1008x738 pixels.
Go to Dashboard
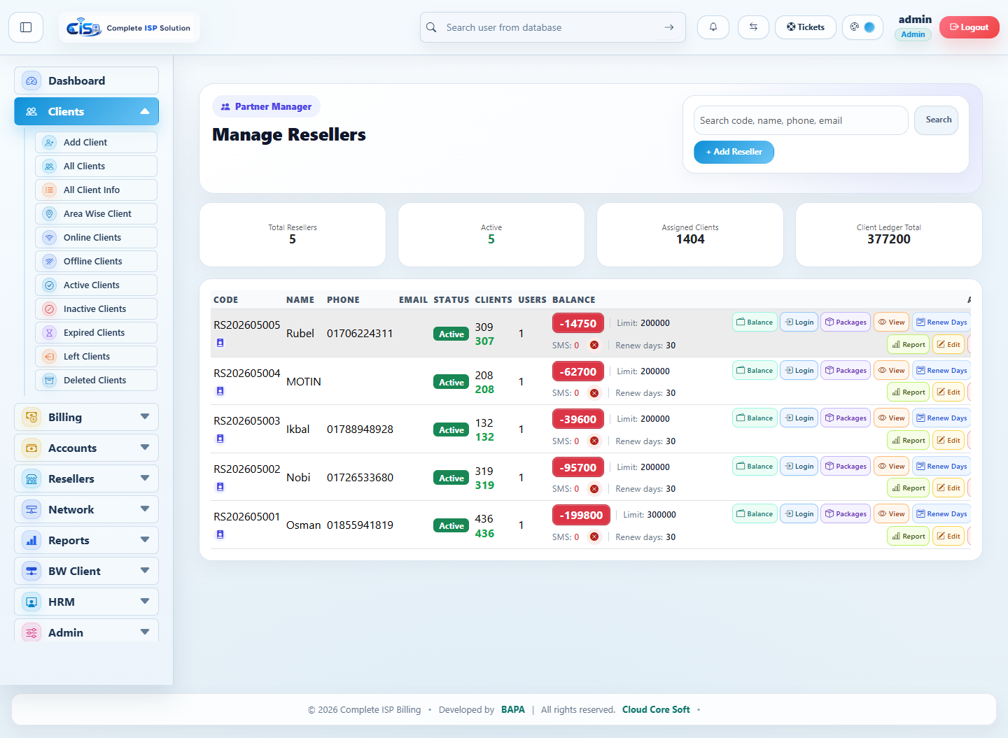click(x=86, y=81)
